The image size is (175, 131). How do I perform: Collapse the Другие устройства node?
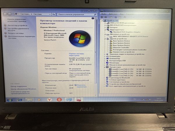[x=105, y=39]
